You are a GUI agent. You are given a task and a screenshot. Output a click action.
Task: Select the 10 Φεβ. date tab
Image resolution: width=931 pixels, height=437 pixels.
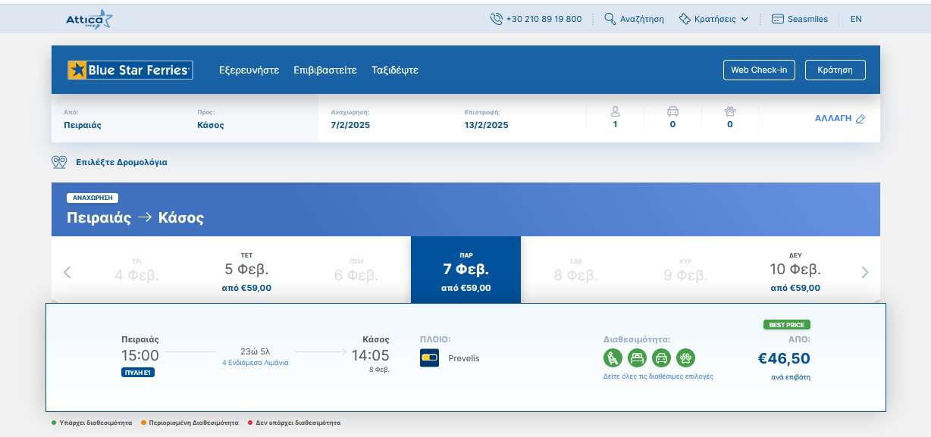pyautogui.click(x=795, y=271)
